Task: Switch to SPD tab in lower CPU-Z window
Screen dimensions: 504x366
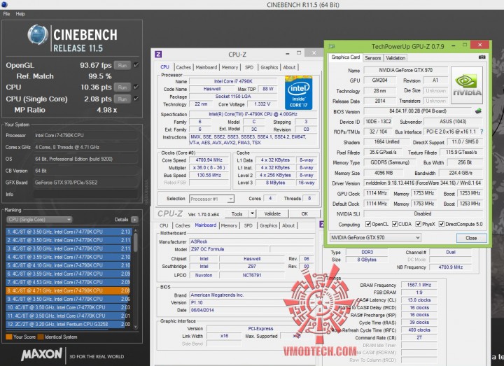Action: pos(248,225)
